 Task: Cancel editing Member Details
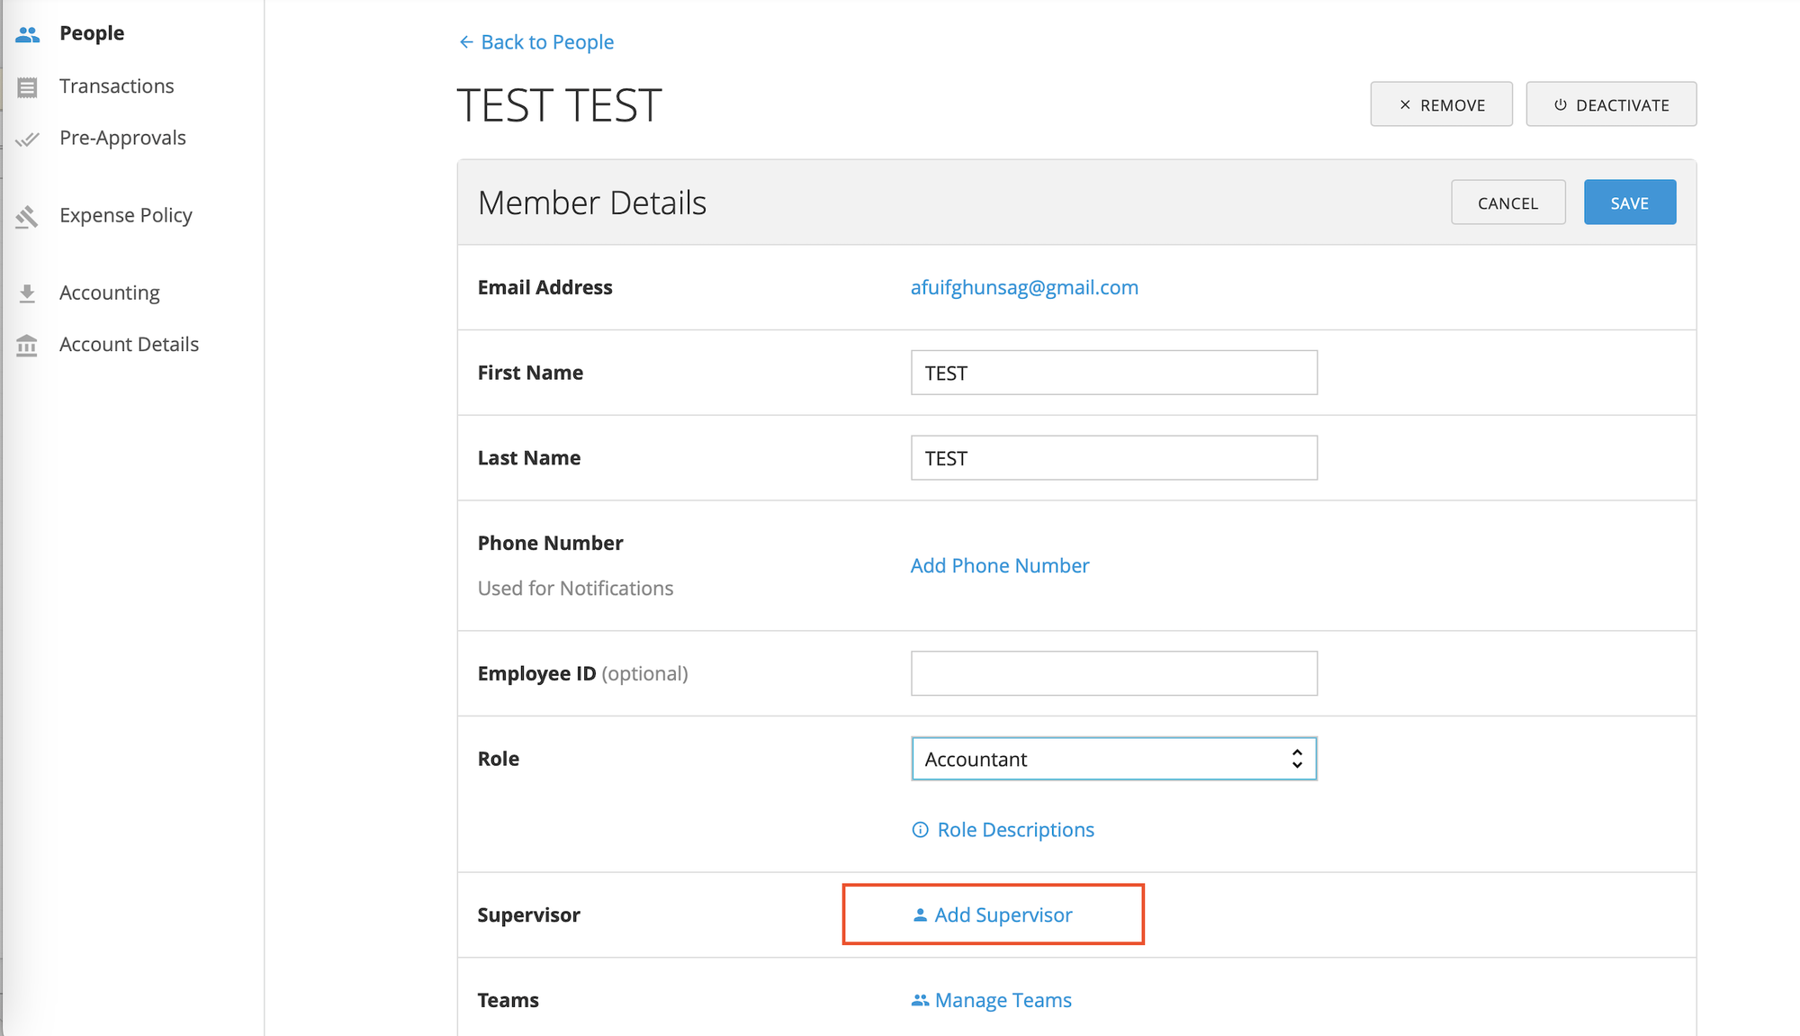point(1507,202)
